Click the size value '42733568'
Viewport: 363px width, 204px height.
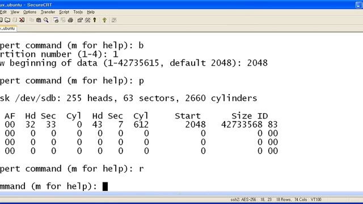coord(242,125)
